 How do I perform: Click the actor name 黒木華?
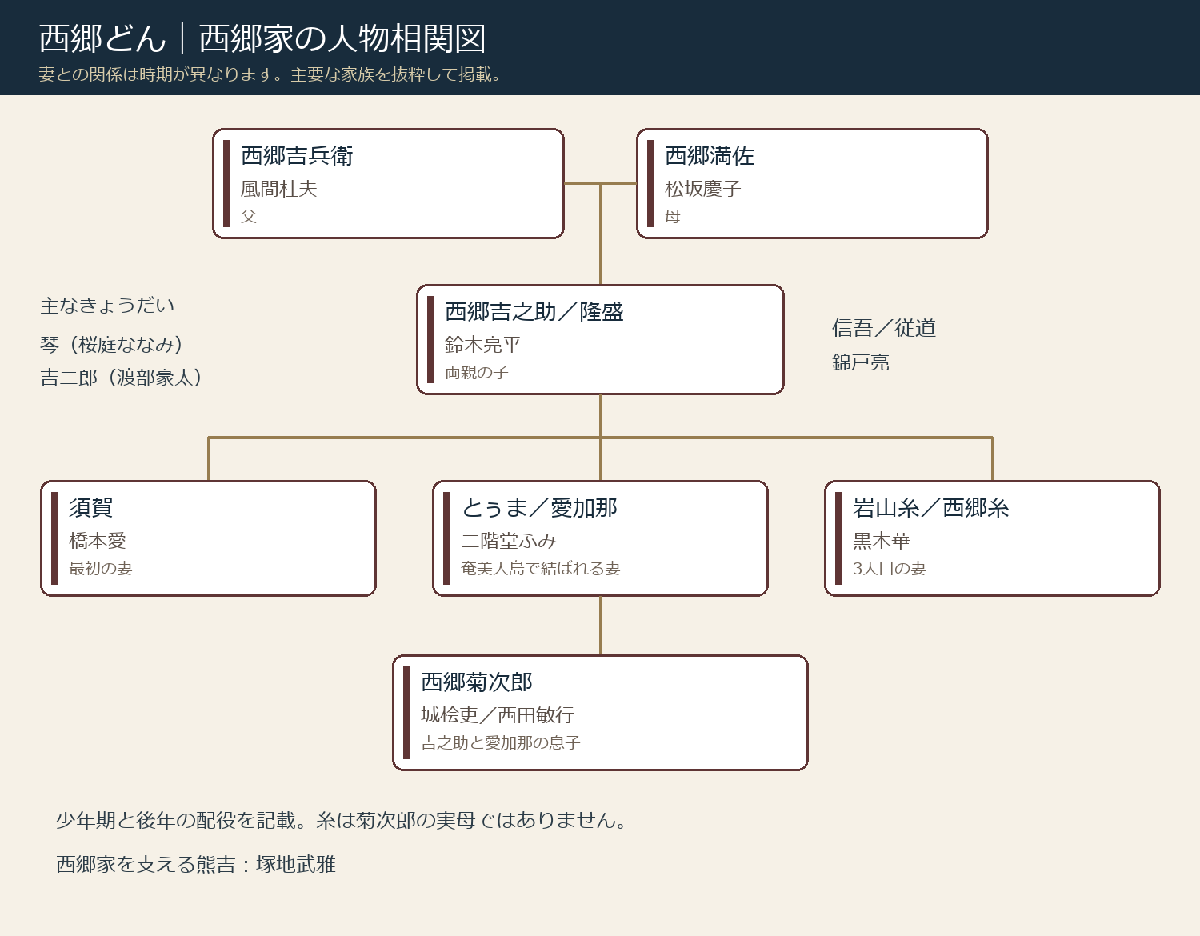point(882,541)
